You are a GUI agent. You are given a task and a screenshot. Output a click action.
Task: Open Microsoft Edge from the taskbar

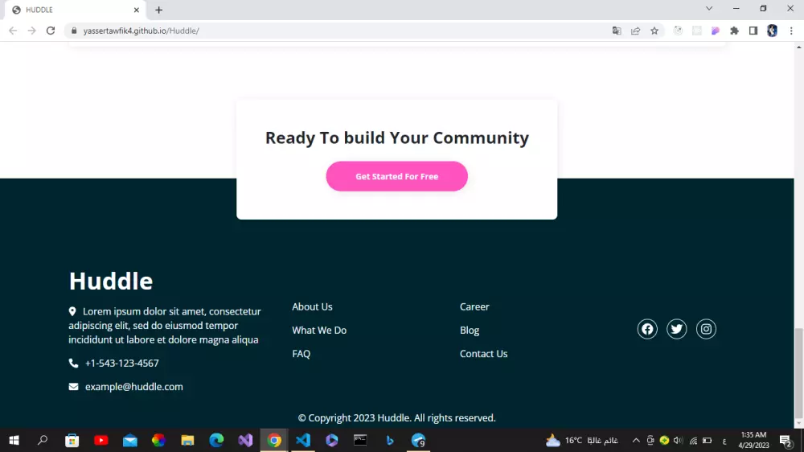(216, 440)
